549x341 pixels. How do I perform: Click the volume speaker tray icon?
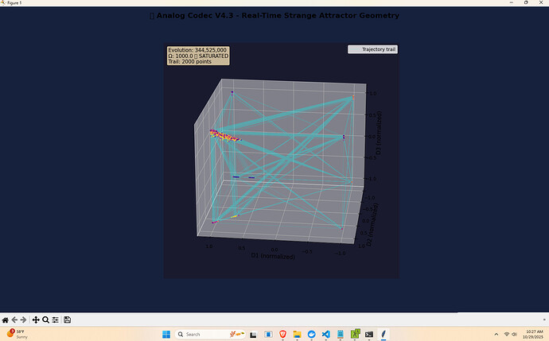pos(516,335)
